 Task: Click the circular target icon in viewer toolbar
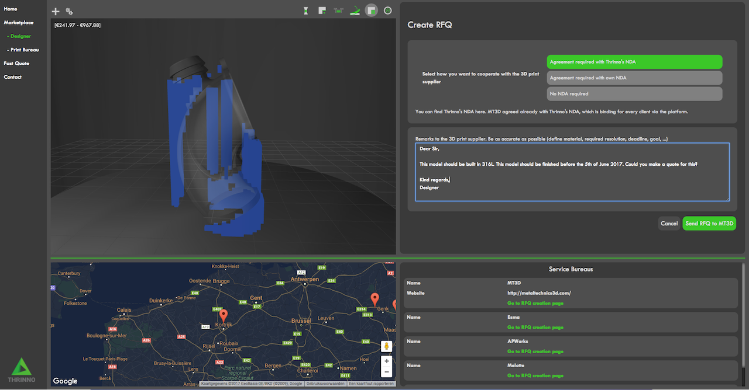coord(387,11)
